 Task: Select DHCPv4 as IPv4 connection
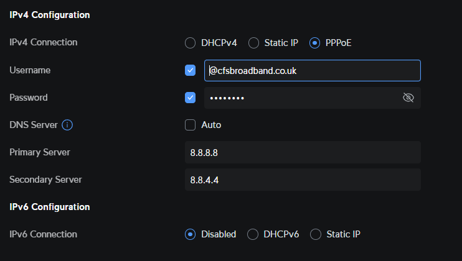[191, 43]
